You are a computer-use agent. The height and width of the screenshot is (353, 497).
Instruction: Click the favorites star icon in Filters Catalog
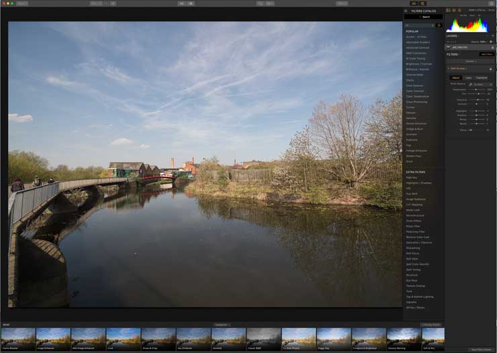[x=439, y=26]
